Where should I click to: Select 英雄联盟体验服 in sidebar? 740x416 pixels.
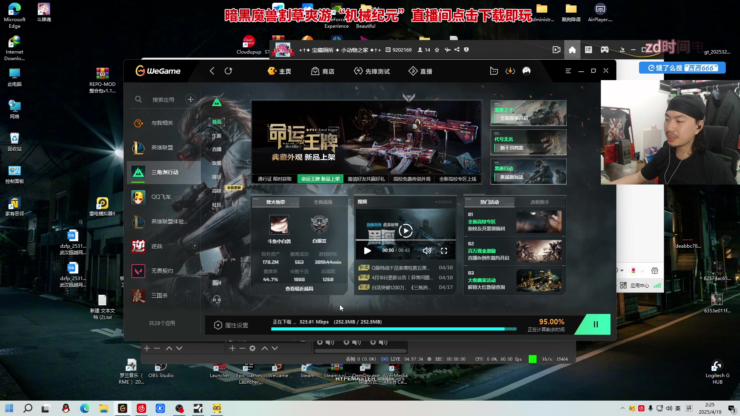[164, 221]
